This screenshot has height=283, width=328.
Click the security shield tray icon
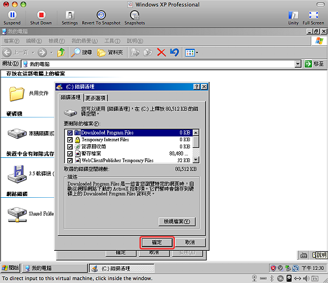273,268
